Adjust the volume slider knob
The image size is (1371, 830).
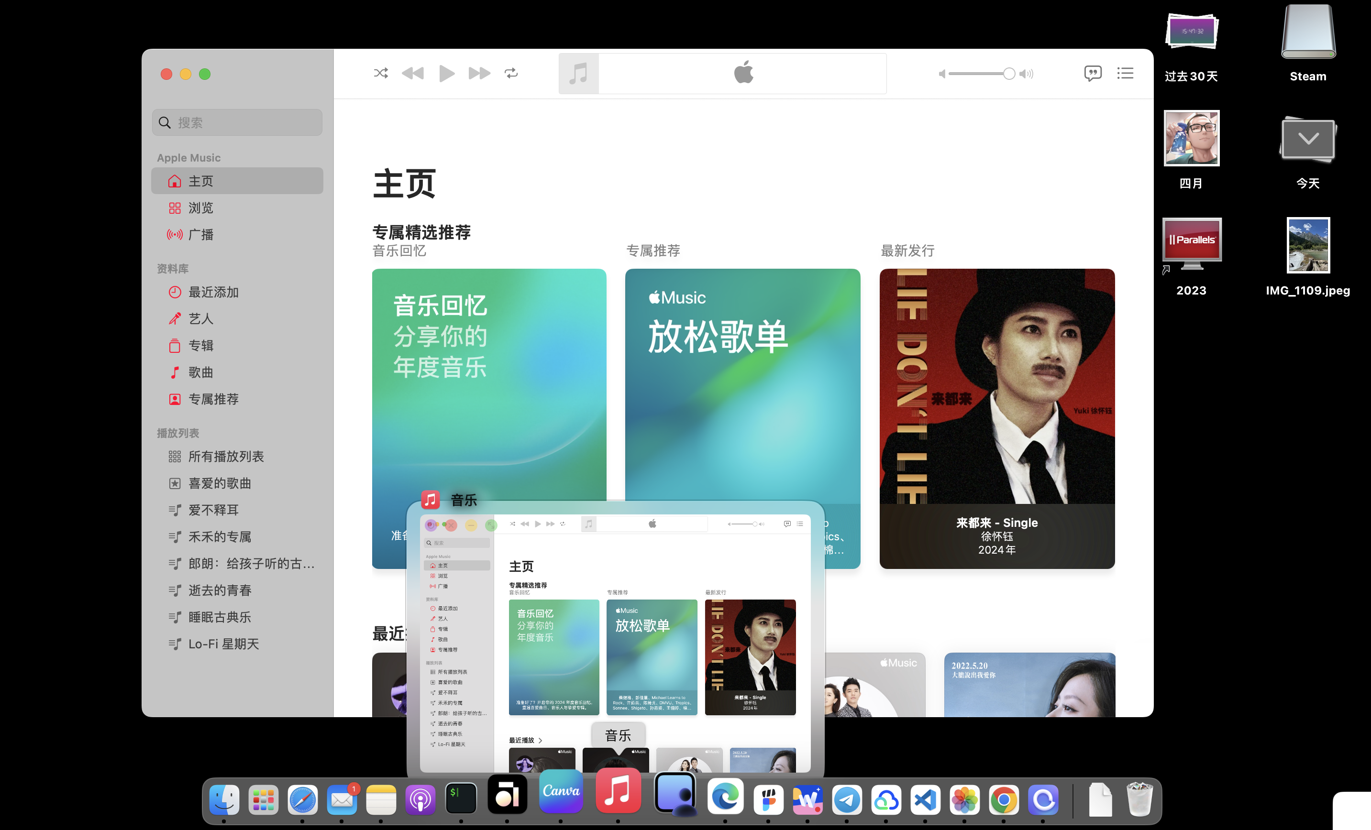coord(1009,74)
